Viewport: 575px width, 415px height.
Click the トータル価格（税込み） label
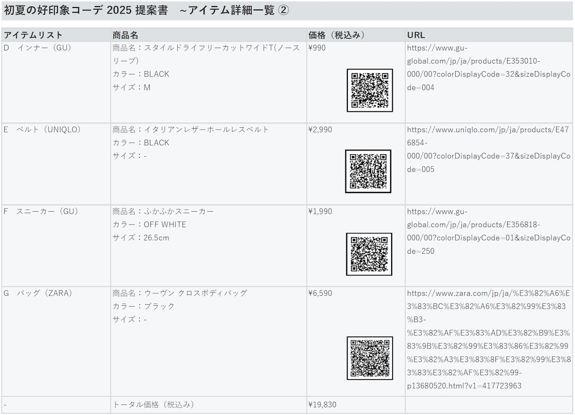click(x=154, y=405)
